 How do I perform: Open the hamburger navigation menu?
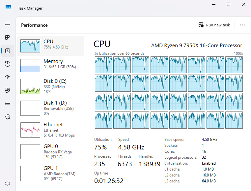click(x=8, y=24)
